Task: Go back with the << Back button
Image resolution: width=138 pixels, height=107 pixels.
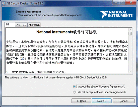Action: click(81, 101)
